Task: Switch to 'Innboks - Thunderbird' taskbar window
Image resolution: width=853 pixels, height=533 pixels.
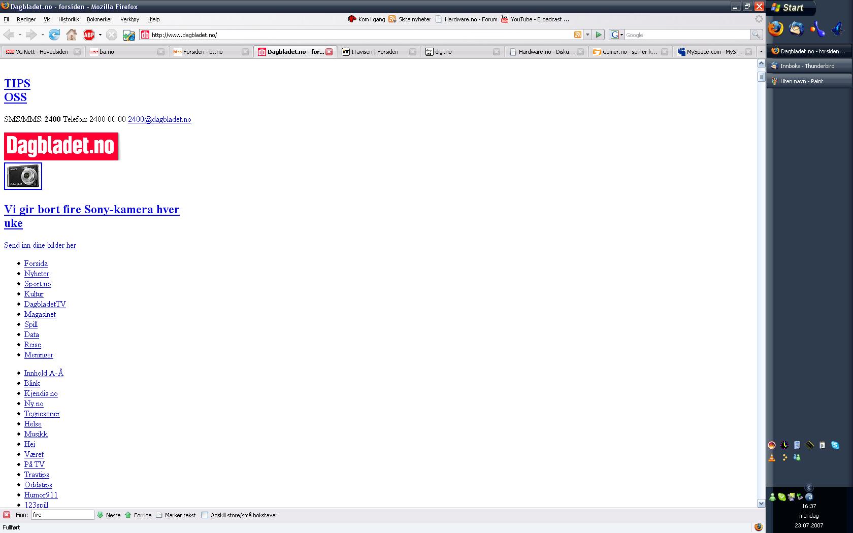Action: pos(809,66)
